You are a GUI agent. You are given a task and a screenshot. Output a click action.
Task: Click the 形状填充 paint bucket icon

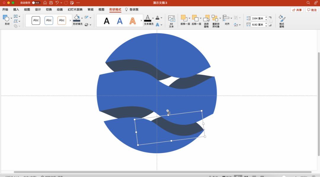[77, 18]
